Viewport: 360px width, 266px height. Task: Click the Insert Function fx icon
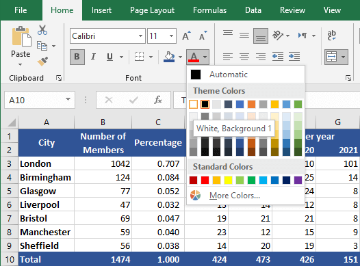click(x=158, y=100)
